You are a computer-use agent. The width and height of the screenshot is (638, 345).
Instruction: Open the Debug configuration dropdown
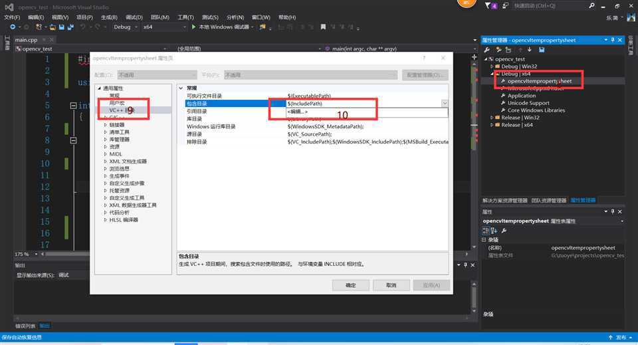click(x=125, y=27)
